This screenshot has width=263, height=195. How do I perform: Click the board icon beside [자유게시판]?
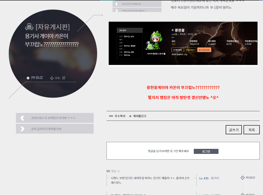[x=29, y=27]
